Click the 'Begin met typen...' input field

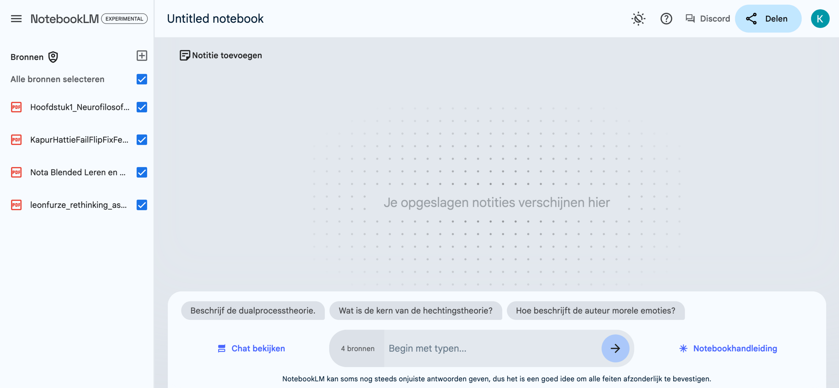coord(492,348)
